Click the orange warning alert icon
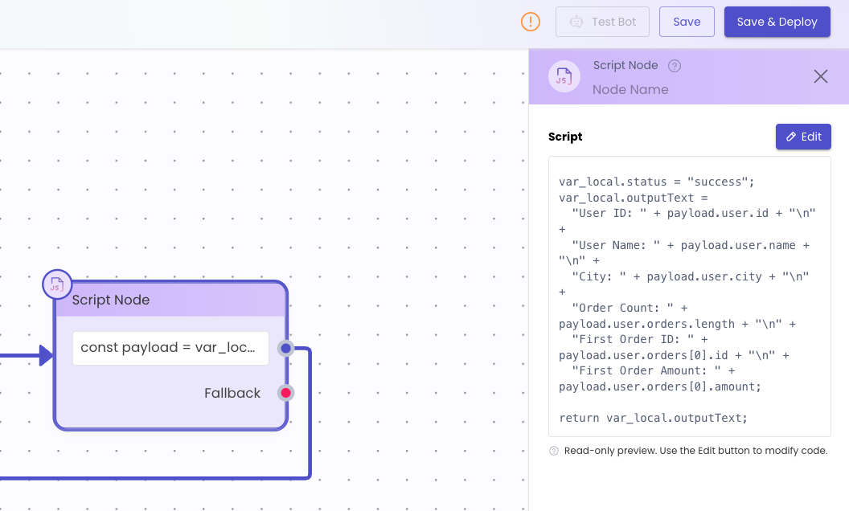 click(x=530, y=22)
